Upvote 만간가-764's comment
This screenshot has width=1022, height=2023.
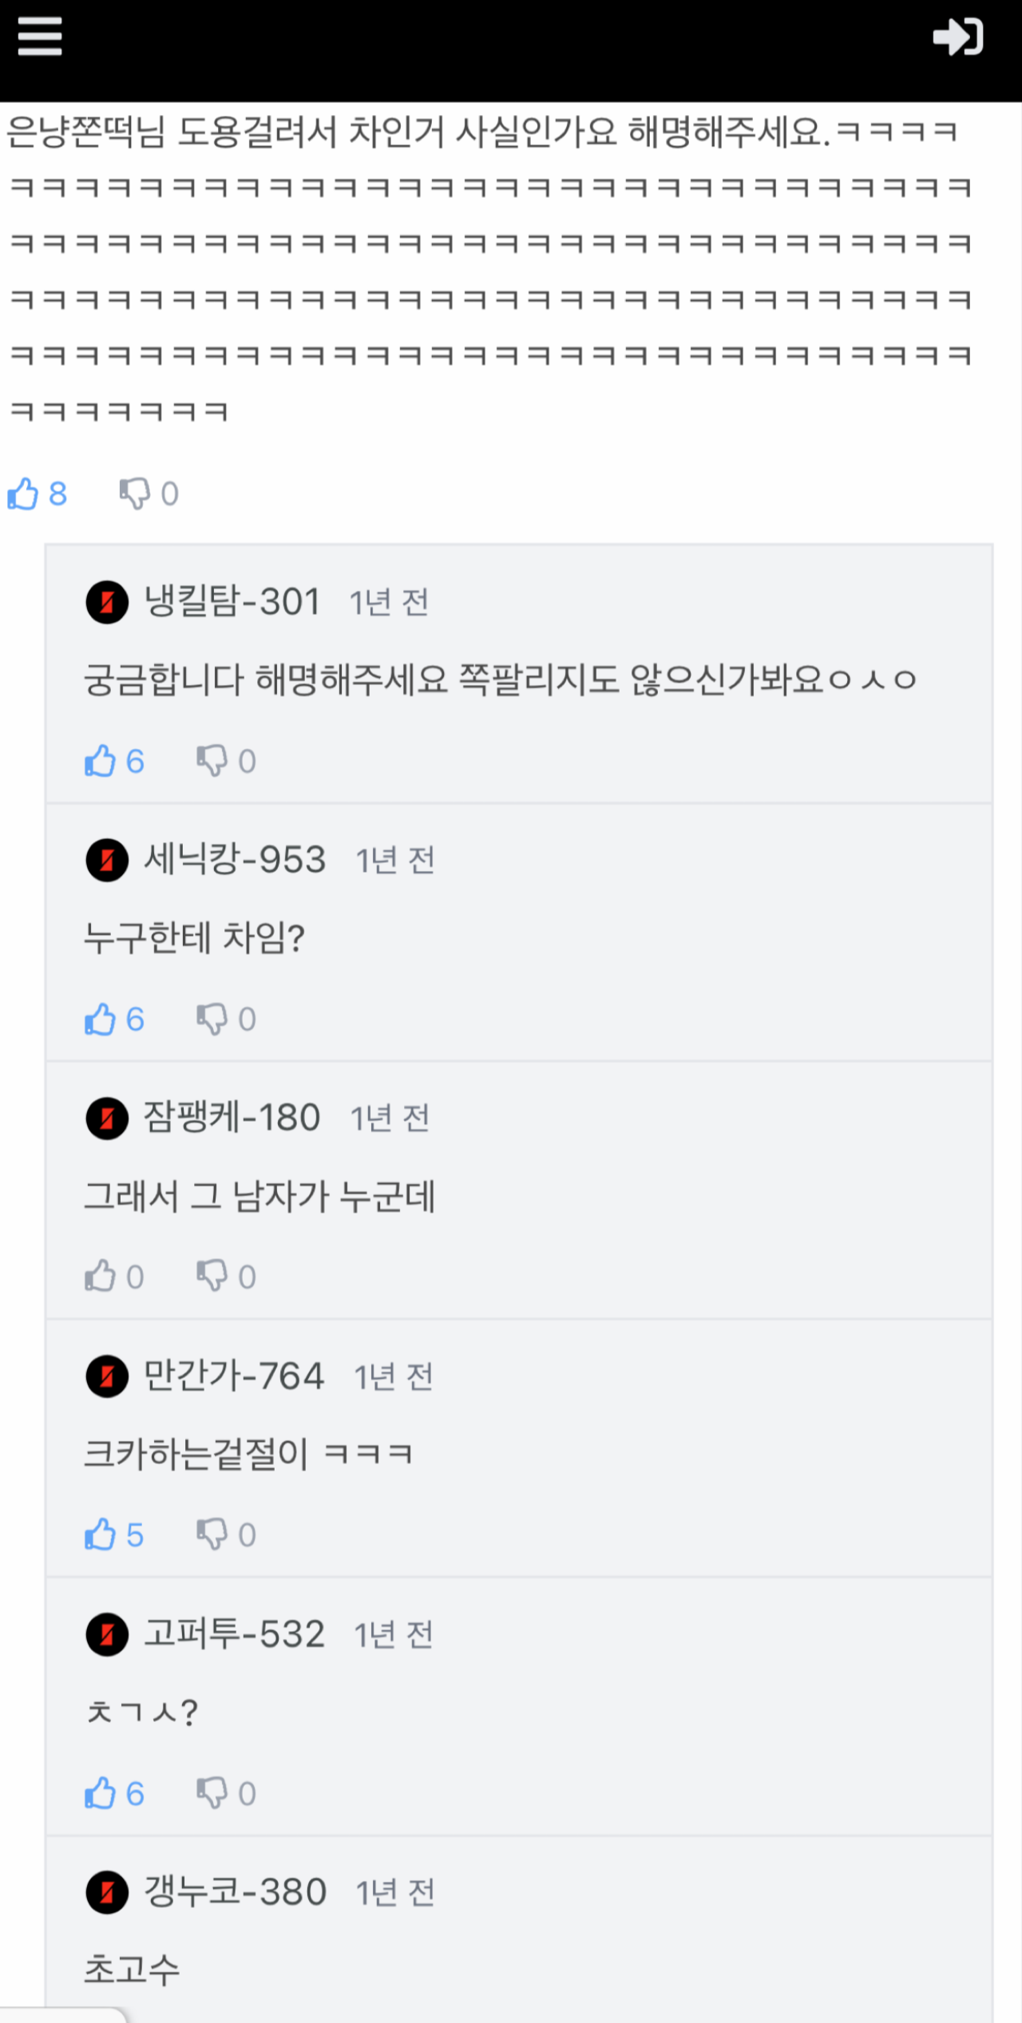pyautogui.click(x=101, y=1534)
